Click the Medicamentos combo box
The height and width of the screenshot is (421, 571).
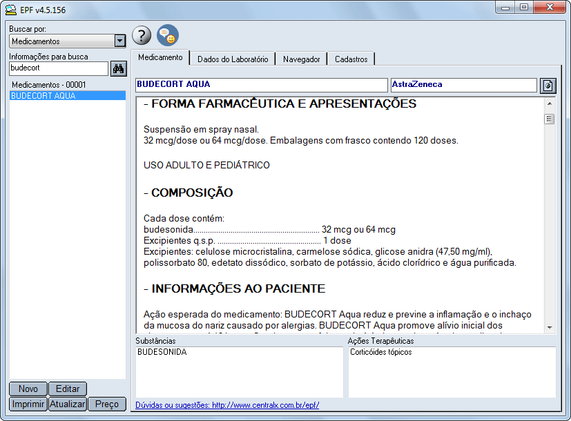click(68, 41)
